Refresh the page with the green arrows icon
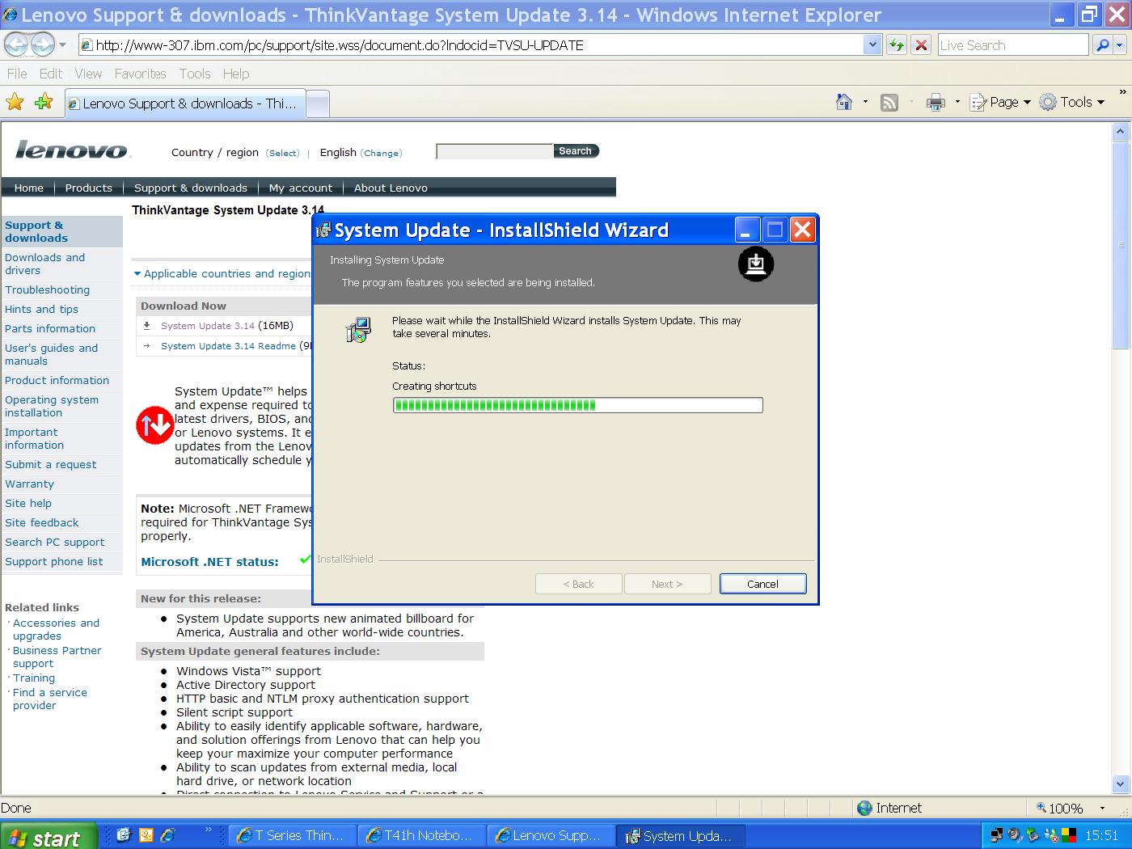The image size is (1132, 849). point(896,45)
